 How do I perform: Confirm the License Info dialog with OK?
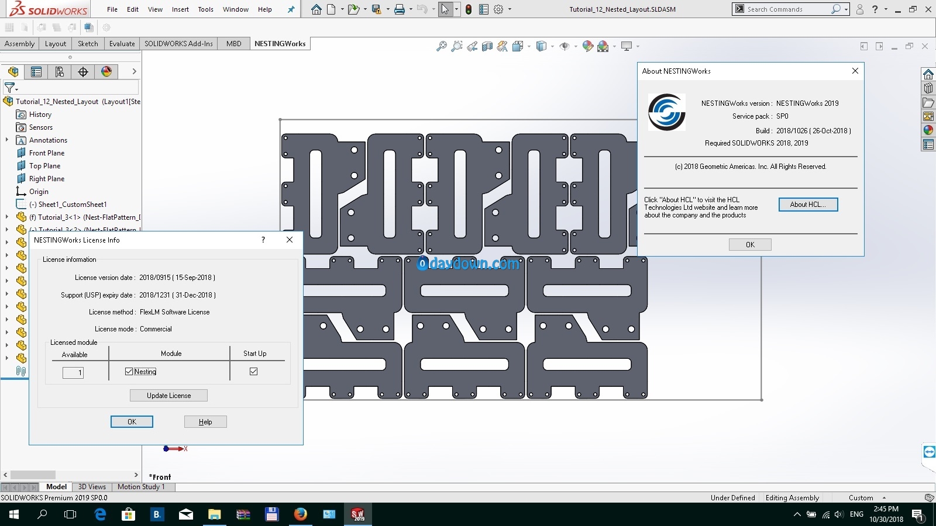132,422
